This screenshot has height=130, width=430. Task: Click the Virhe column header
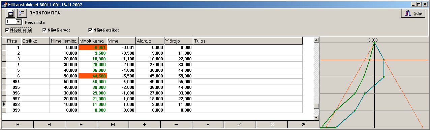pyautogui.click(x=121, y=41)
